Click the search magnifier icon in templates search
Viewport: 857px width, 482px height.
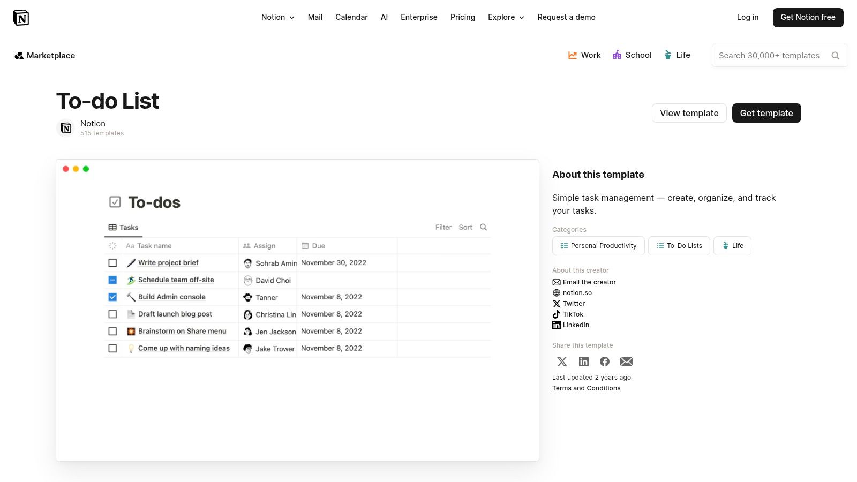coord(835,56)
